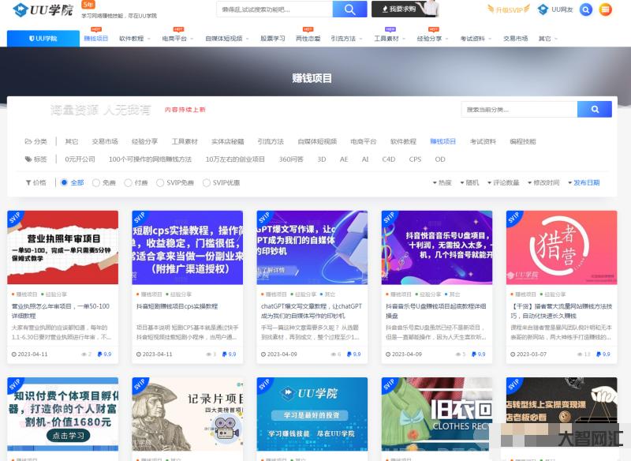This screenshot has width=631, height=461.
Task: Submit the top search with magnifier button
Action: (349, 9)
